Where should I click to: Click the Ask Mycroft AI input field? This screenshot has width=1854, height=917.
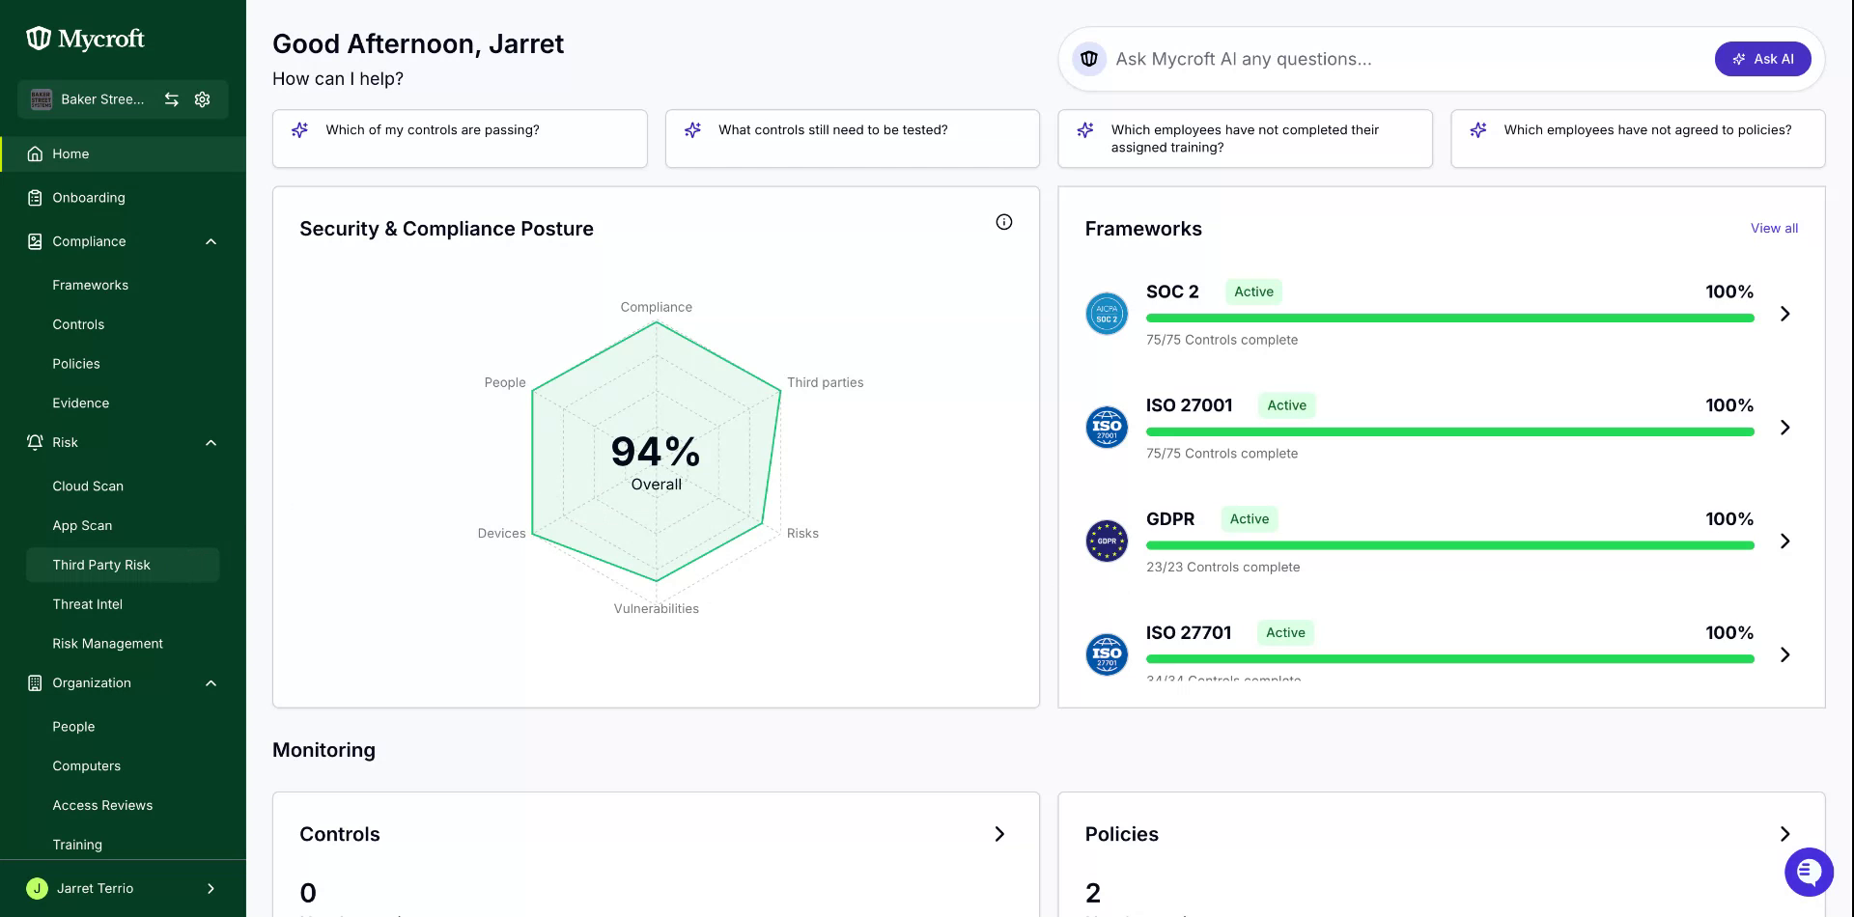[1400, 59]
